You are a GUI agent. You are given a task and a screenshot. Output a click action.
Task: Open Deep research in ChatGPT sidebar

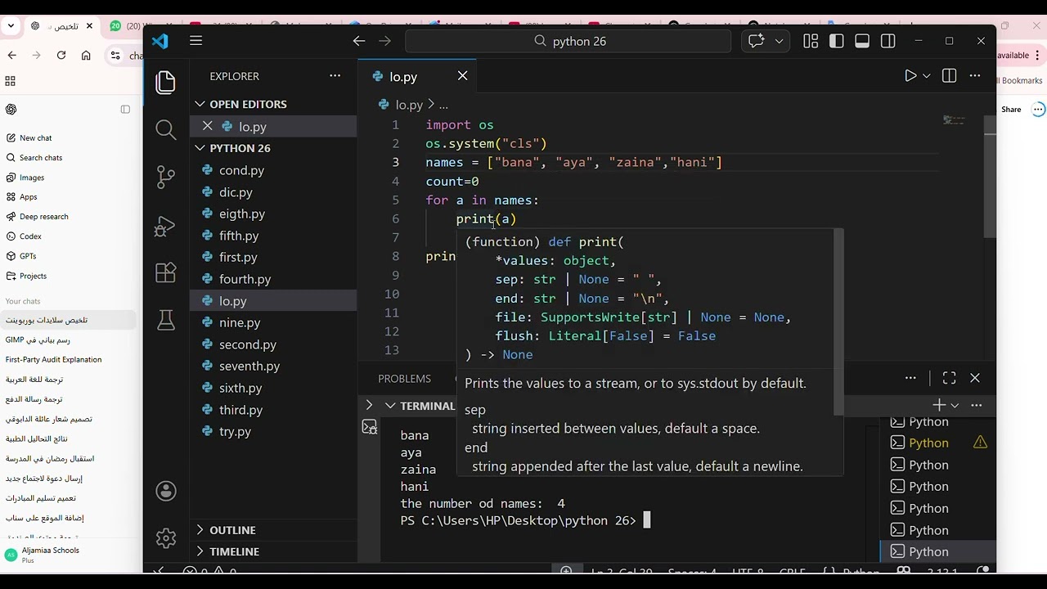43,217
